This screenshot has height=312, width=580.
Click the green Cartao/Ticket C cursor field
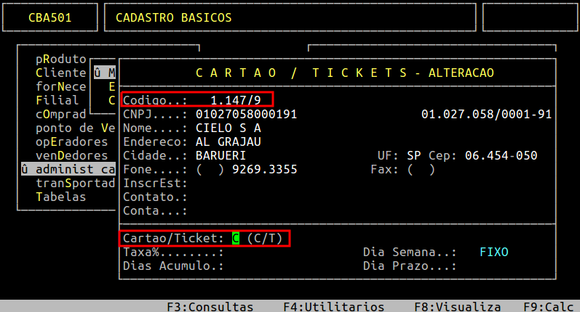tap(236, 238)
